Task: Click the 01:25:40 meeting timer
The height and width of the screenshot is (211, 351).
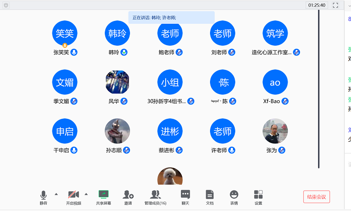Action: tap(317, 5)
